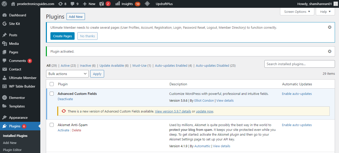
Task: Tick the Advanced Custom Fields checkbox
Action: [52, 94]
